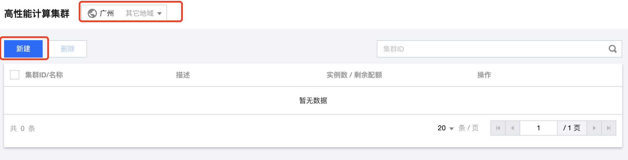
Task: Toggle the select-all clusters checkbox
Action: tap(15, 75)
